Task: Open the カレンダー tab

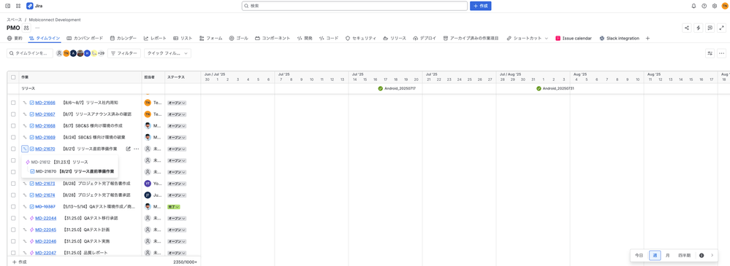Action: (123, 38)
